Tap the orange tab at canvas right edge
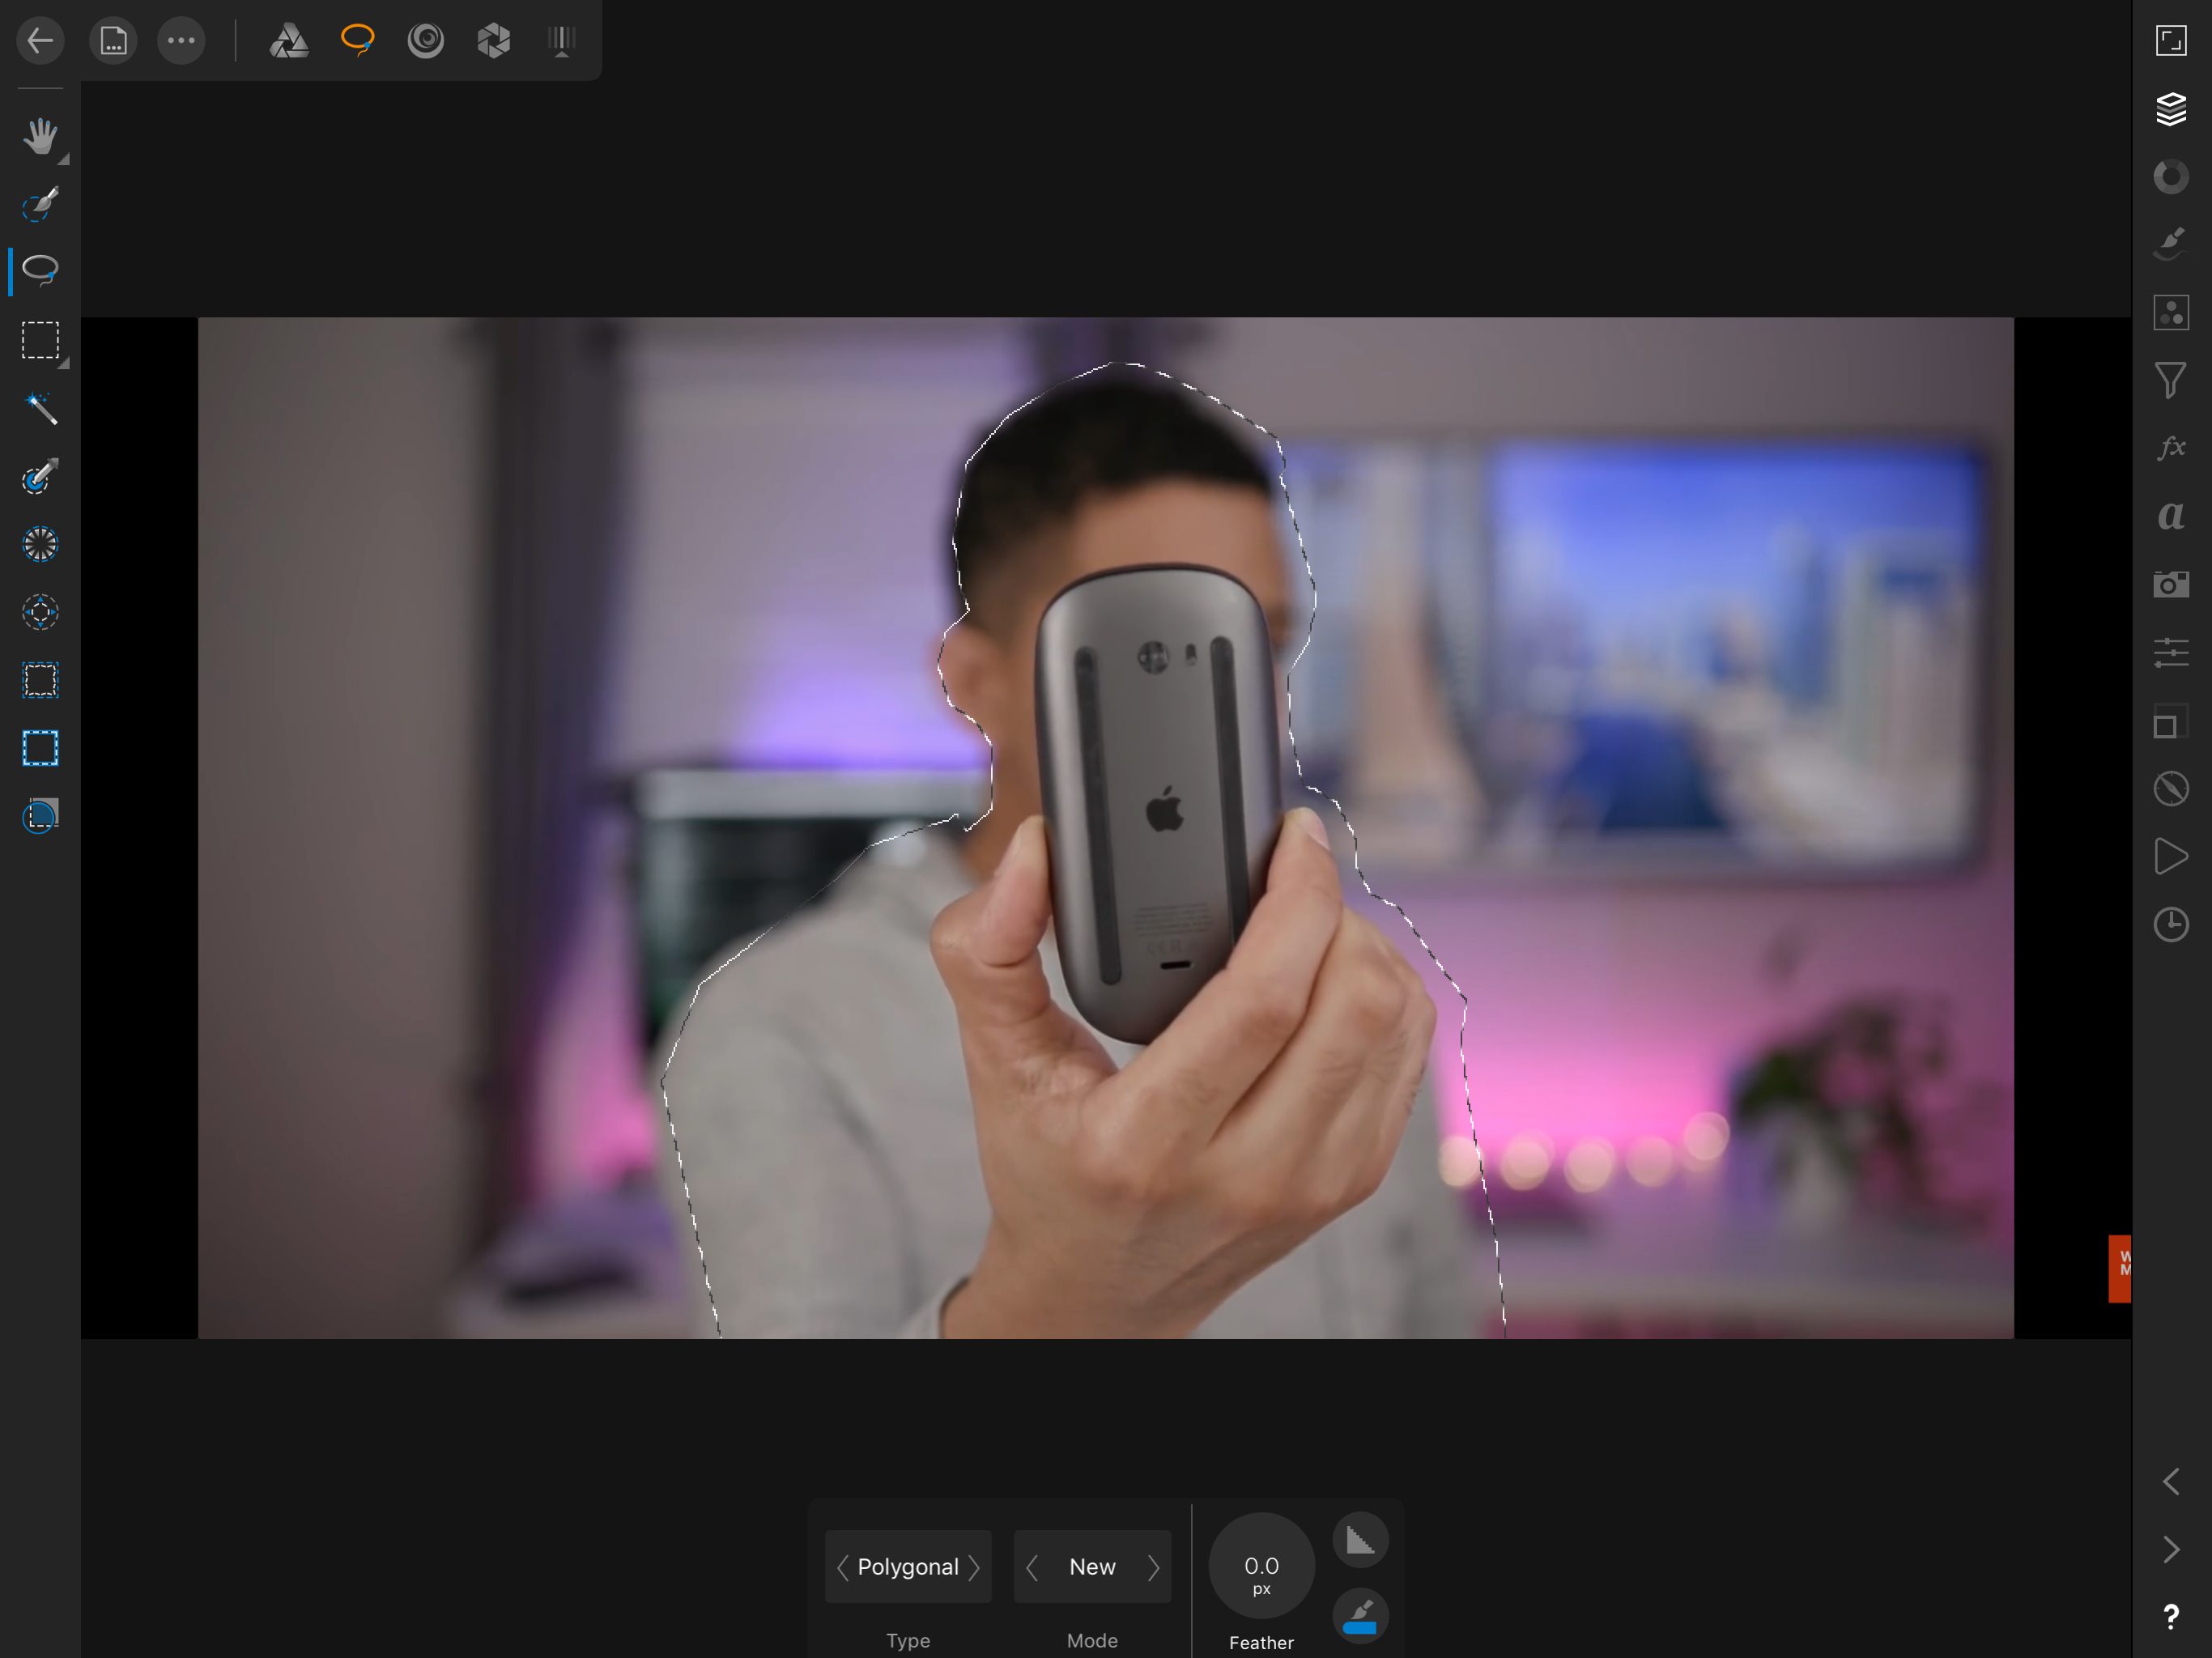The image size is (2212, 1658). pyautogui.click(x=2119, y=1268)
